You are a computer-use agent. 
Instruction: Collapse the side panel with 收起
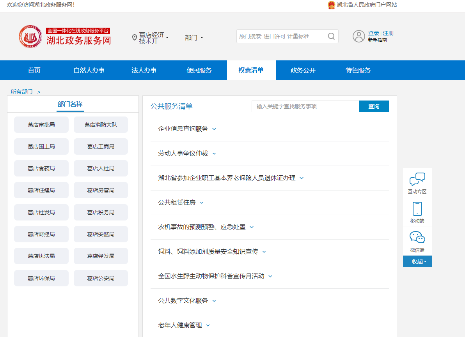pos(417,261)
